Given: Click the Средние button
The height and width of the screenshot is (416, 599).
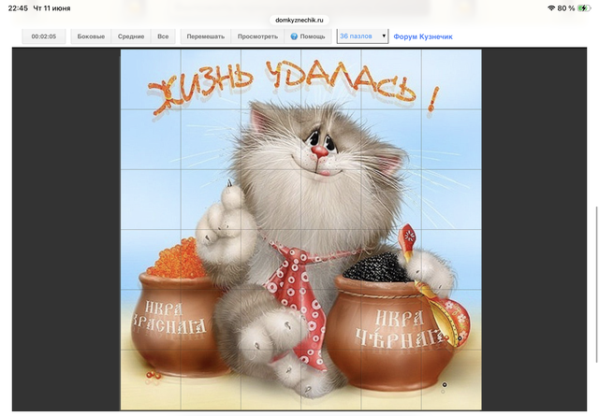Looking at the screenshot, I should click(131, 36).
